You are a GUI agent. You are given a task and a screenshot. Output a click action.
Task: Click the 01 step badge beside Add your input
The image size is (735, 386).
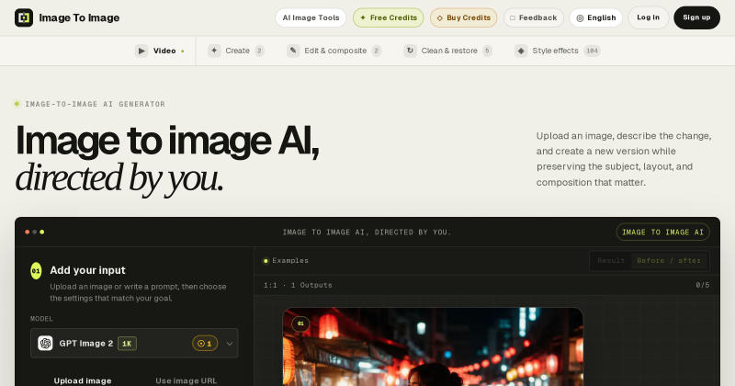[x=36, y=270]
